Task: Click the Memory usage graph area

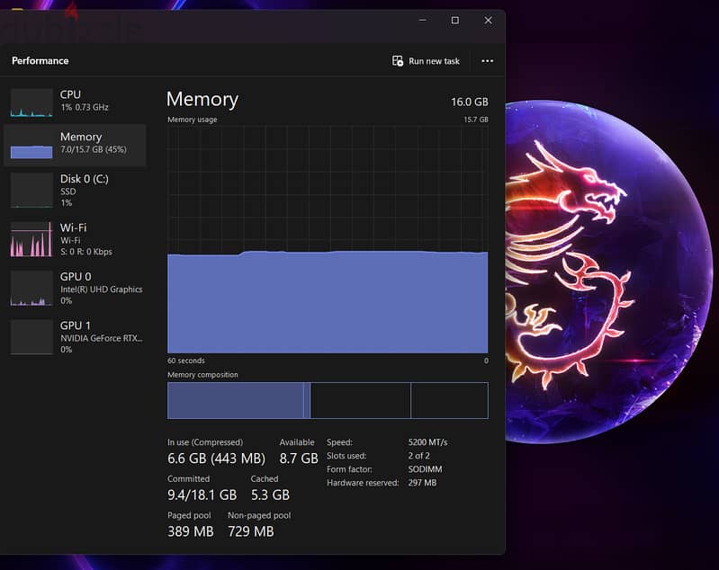Action: [x=328, y=240]
